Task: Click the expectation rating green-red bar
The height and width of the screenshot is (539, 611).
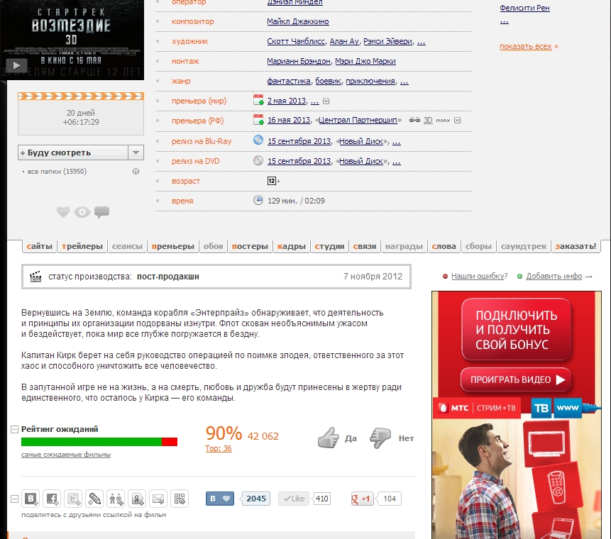Action: (x=99, y=442)
